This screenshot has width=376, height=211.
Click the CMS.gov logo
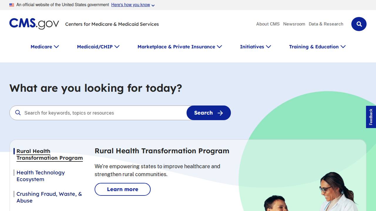pyautogui.click(x=34, y=24)
